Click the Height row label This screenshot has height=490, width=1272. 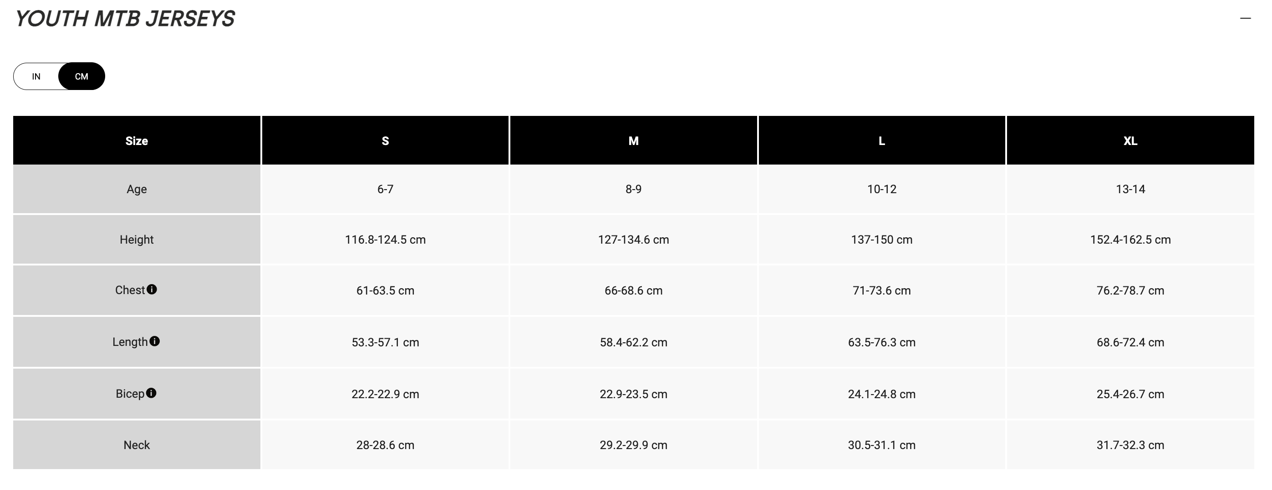pos(137,240)
